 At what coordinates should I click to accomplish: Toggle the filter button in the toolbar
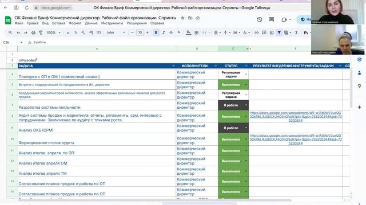tap(279, 33)
